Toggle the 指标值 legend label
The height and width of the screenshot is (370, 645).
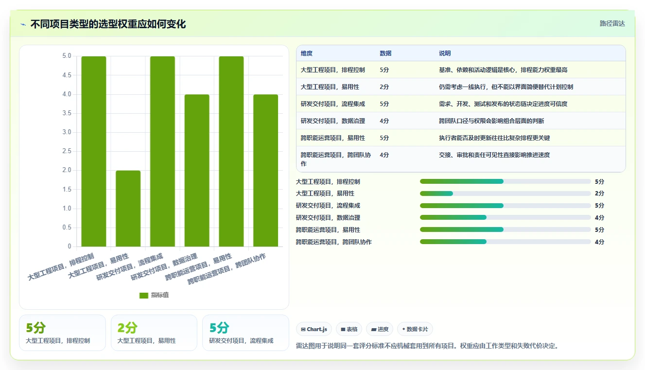pyautogui.click(x=160, y=295)
